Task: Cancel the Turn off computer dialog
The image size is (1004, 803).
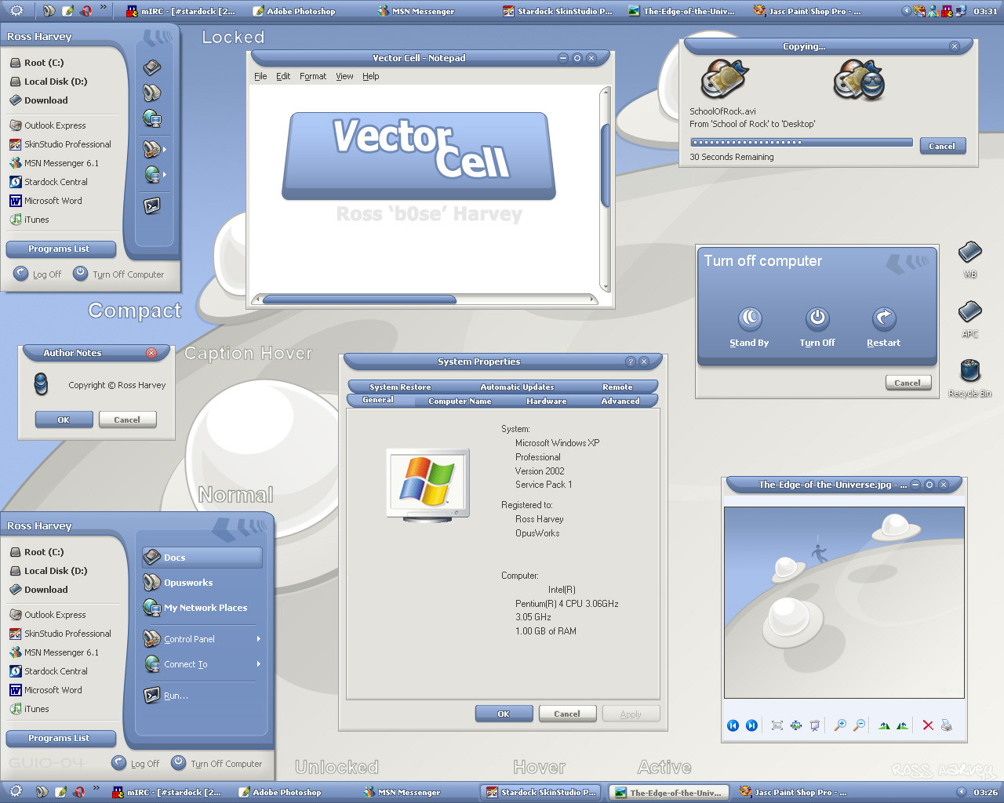Action: point(908,383)
